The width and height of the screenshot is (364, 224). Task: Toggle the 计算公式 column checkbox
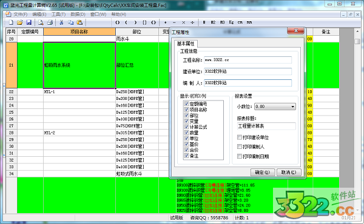click(x=186, y=127)
